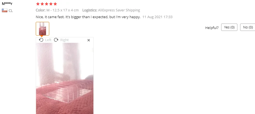Click the fifth red rating star

click(55, 4)
